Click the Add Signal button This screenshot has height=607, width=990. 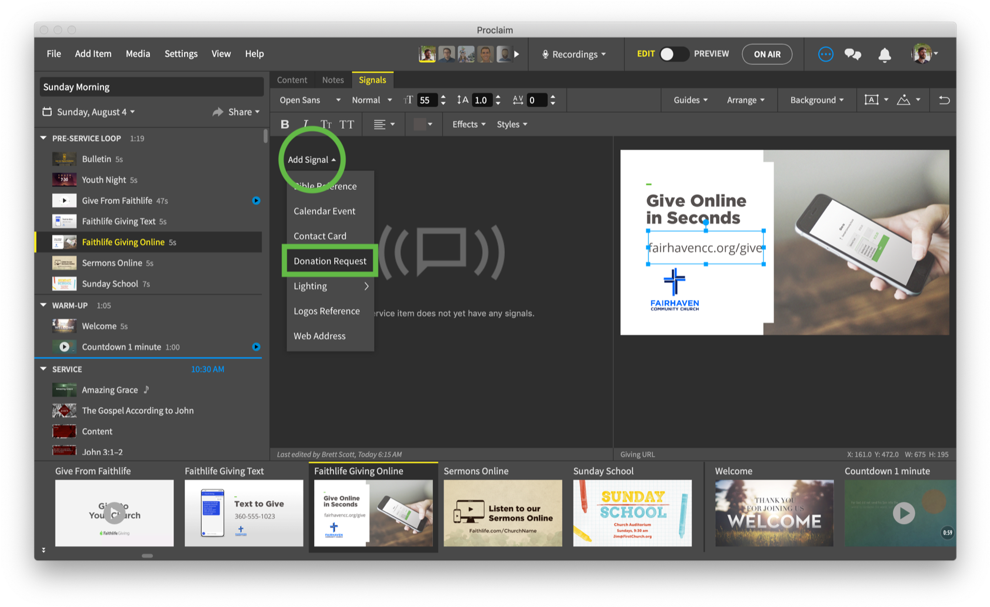[312, 159]
